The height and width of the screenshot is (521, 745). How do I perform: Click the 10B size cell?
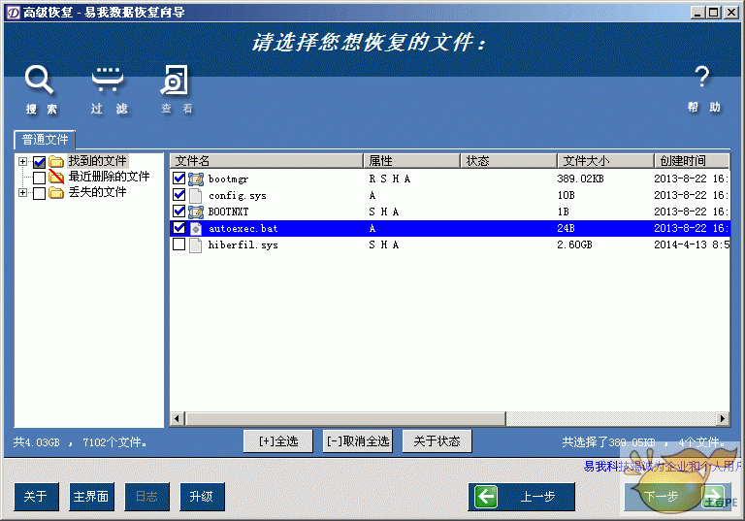point(566,196)
